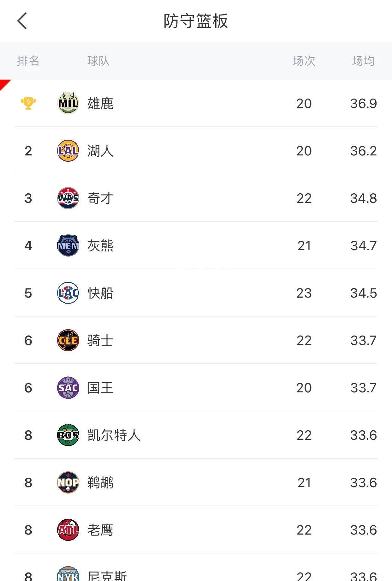392x581 pixels.
Task: Click the 排名 column header
Action: pos(28,61)
